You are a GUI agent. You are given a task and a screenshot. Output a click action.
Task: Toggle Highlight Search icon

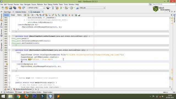[x=46, y=15]
